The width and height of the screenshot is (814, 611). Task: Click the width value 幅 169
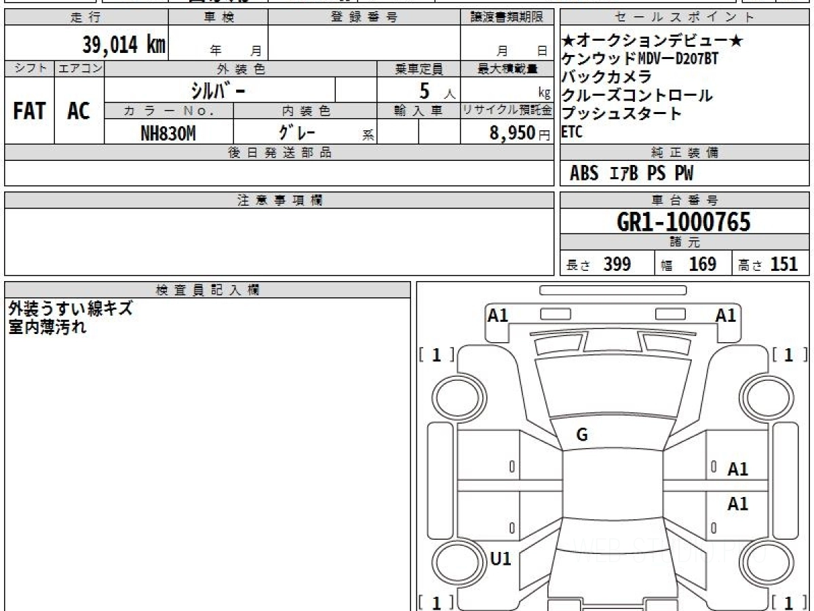coord(689,264)
